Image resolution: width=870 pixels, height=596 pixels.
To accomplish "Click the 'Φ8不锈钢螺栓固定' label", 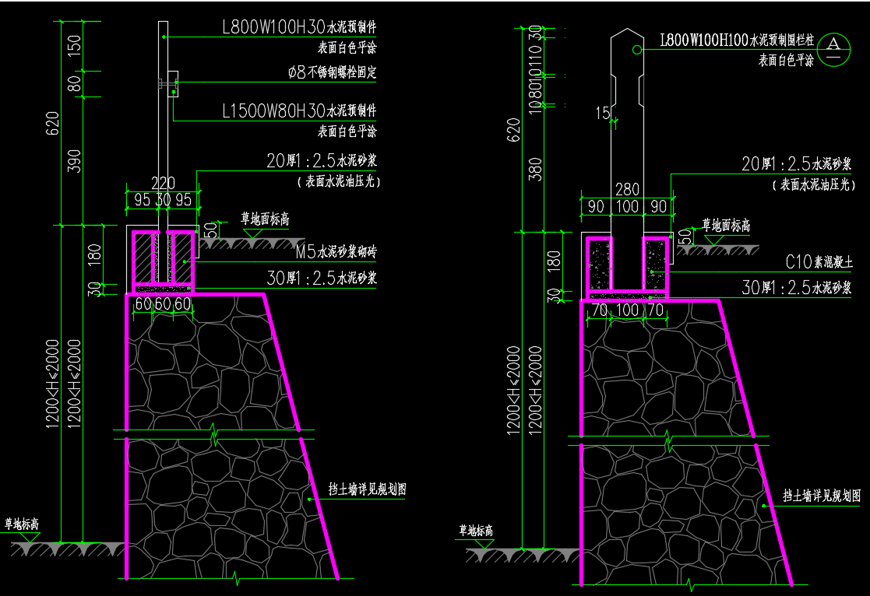I will click(332, 72).
